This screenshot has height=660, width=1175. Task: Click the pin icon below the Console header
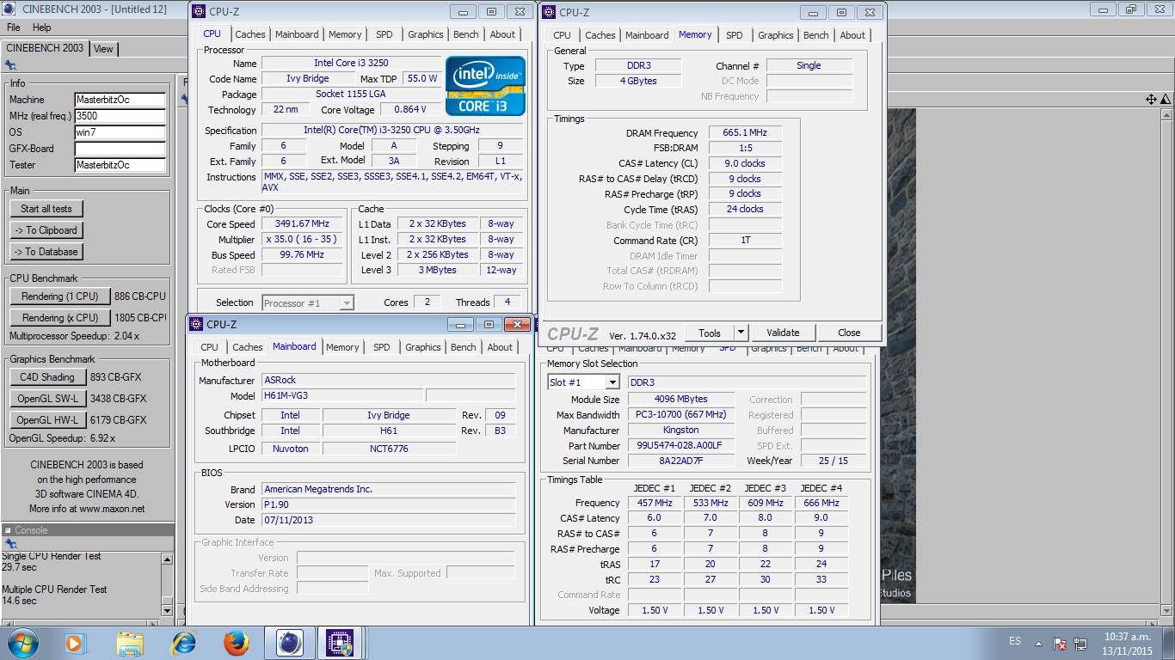click(x=10, y=544)
